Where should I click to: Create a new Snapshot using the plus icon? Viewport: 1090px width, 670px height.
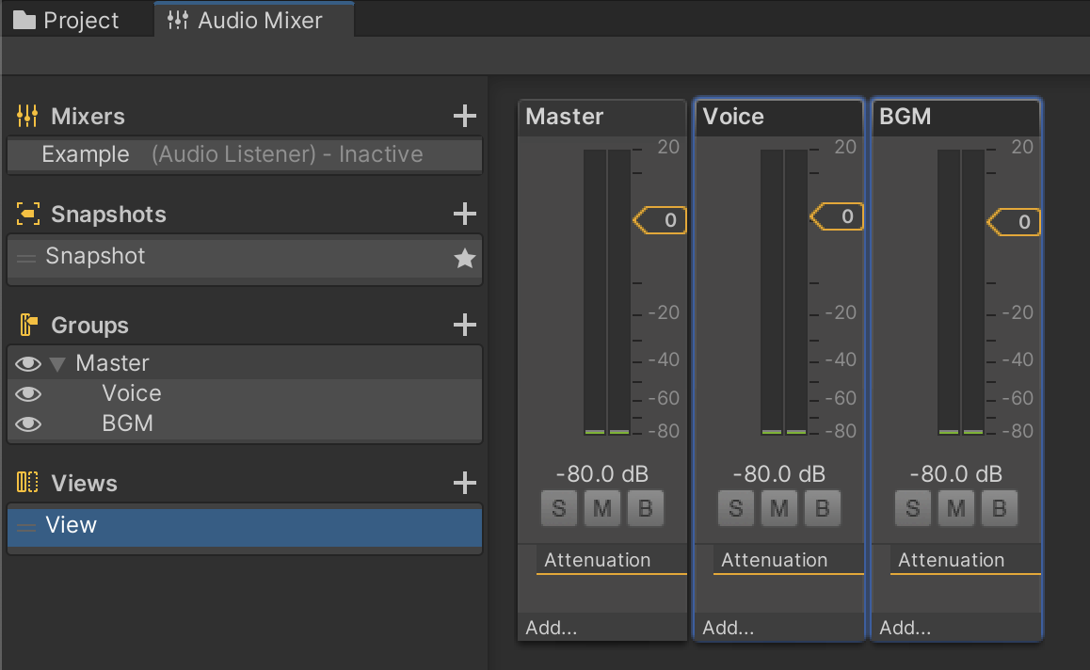pyautogui.click(x=464, y=214)
